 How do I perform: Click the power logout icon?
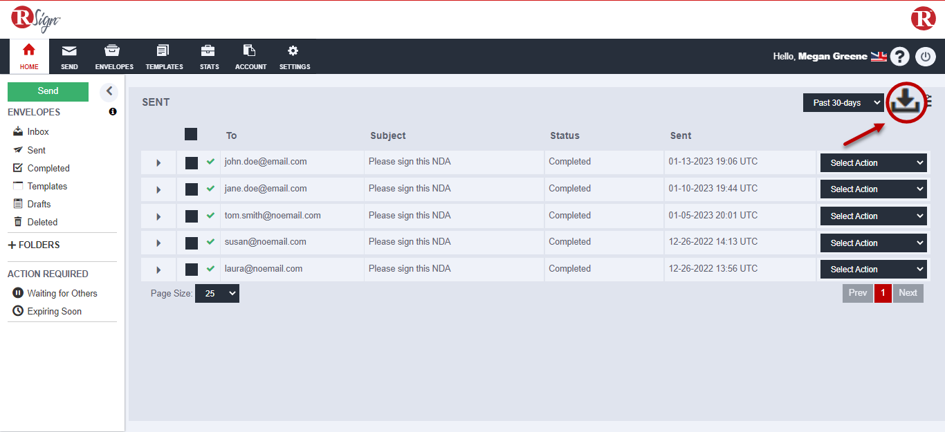(926, 57)
